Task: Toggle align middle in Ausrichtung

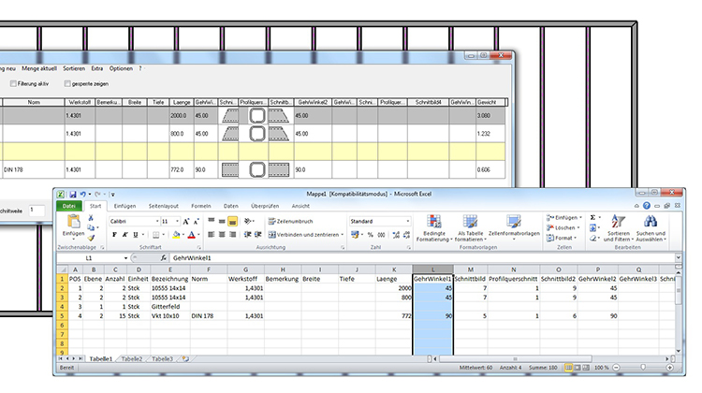Action: click(x=222, y=221)
